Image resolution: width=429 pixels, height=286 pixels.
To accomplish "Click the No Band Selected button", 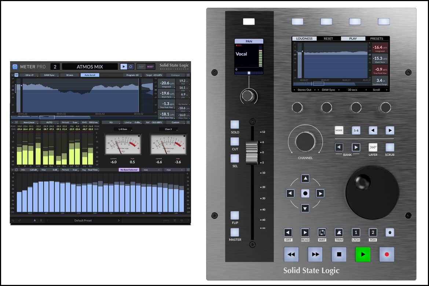I will click(x=129, y=170).
